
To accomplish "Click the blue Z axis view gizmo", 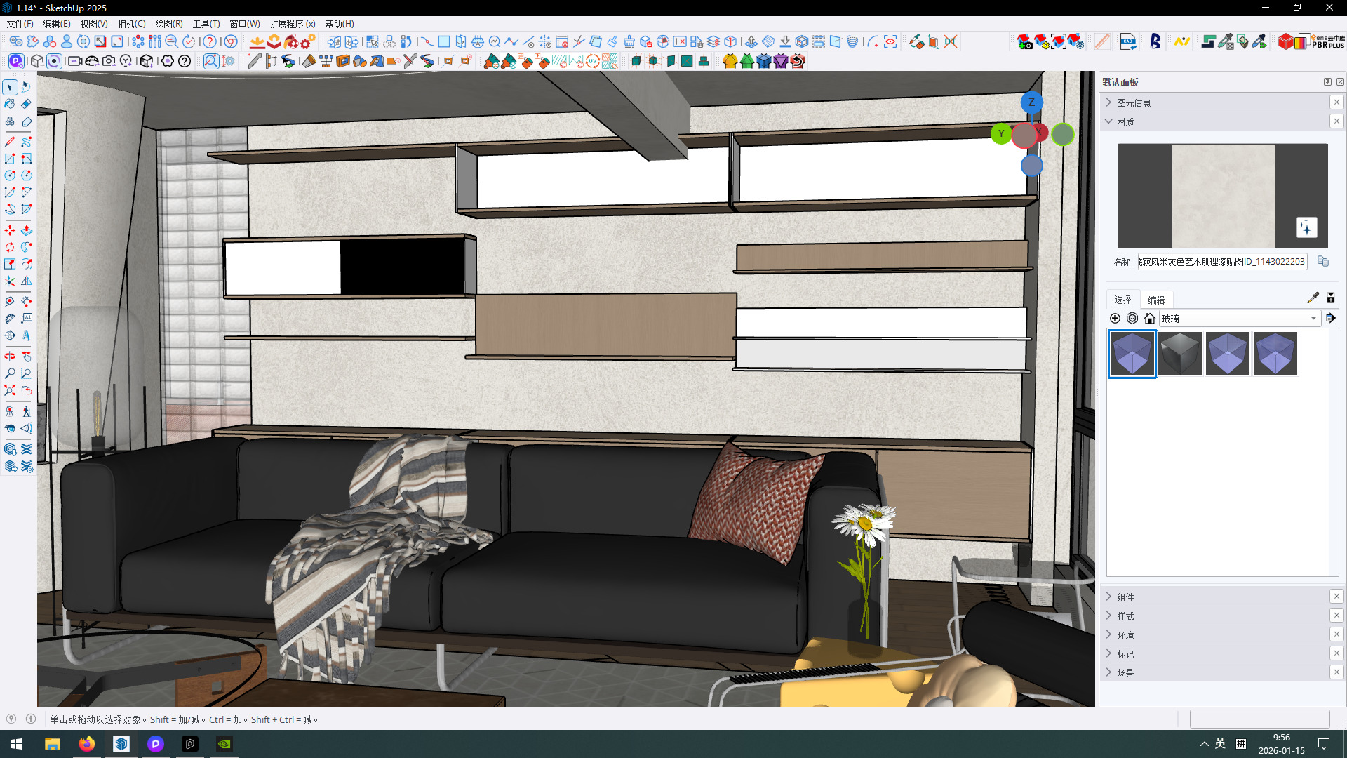I will pyautogui.click(x=1031, y=102).
